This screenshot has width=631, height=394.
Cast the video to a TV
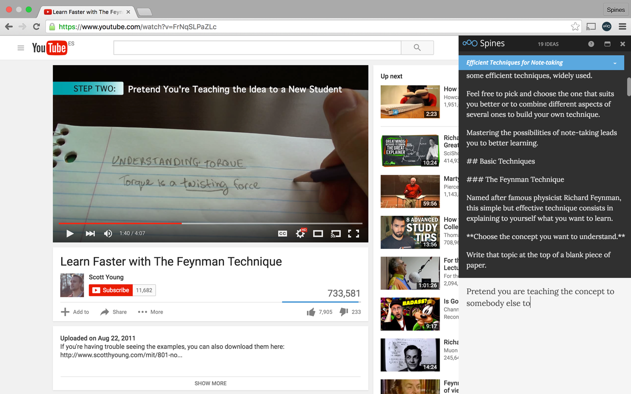click(x=336, y=233)
